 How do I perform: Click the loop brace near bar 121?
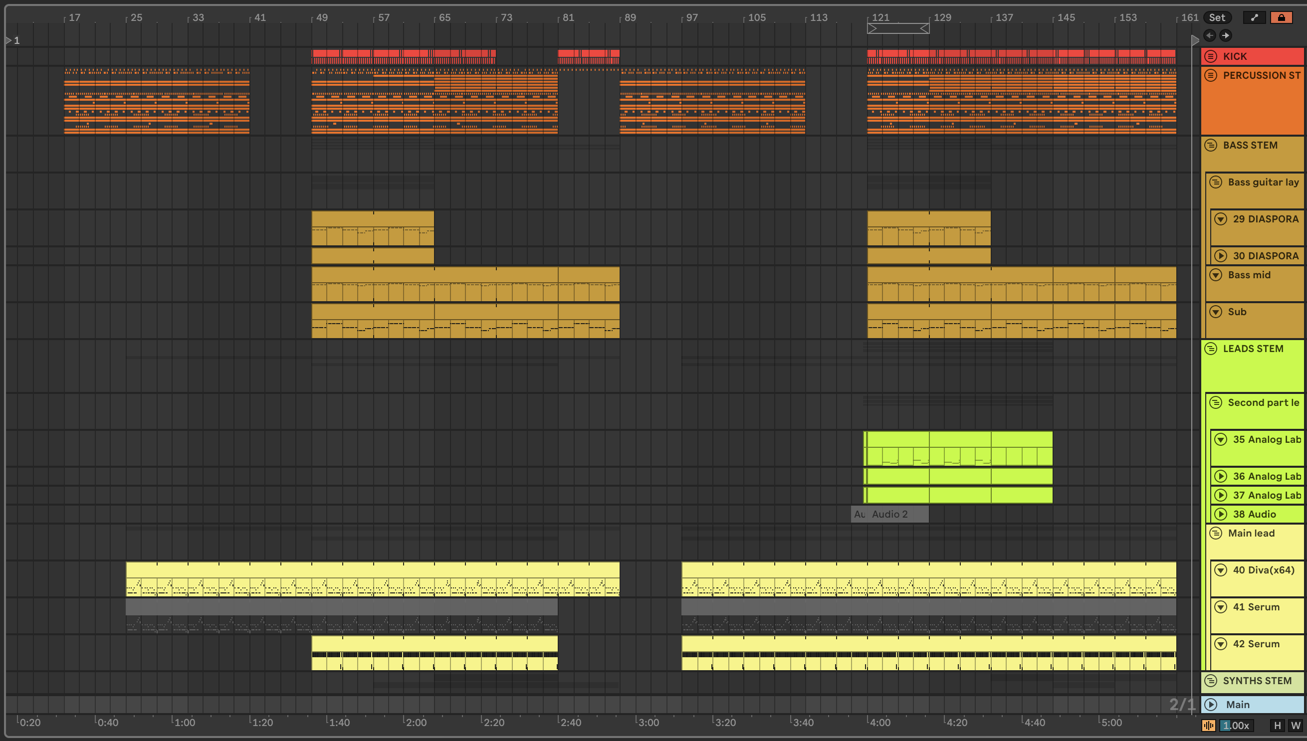(x=898, y=29)
